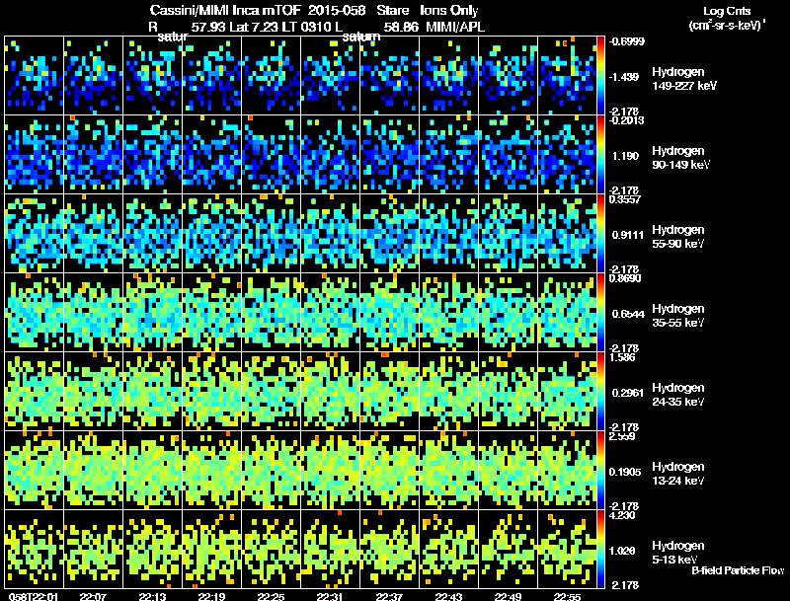Click the Hydrogen 90-149 keV row label

point(681,158)
